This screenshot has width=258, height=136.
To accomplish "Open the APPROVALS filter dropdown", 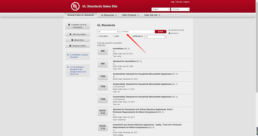I will [x=155, y=37].
